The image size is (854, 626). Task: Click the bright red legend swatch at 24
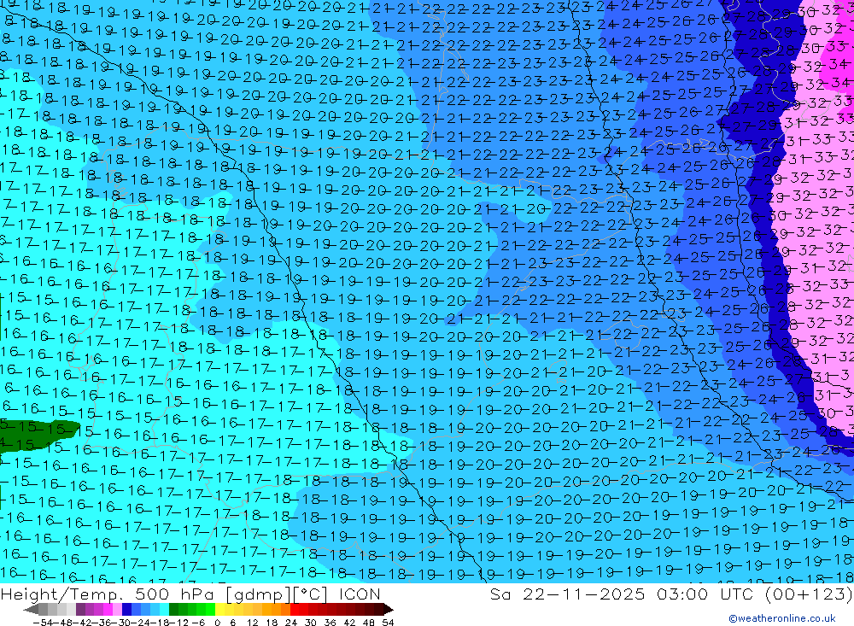click(x=295, y=609)
